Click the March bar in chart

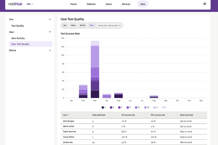click(95, 69)
